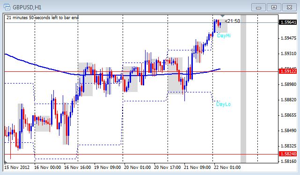
Task: Click price scale value 1.59310
Action: click(288, 54)
